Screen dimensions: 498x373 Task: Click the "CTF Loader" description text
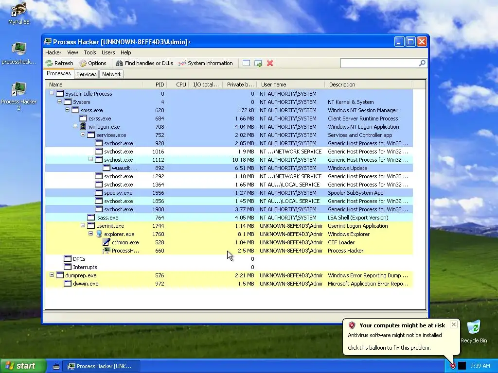[341, 242]
